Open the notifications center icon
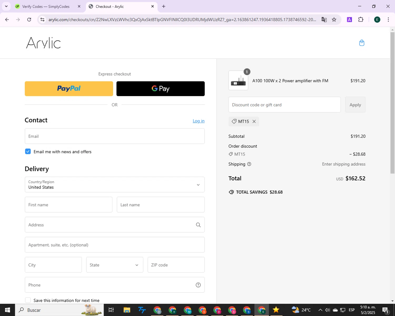Image resolution: width=395 pixels, height=316 pixels. [x=386, y=310]
